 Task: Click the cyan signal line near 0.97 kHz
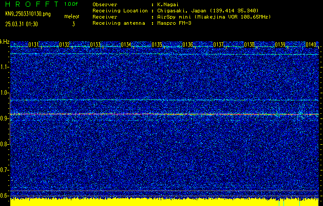pos(164,100)
